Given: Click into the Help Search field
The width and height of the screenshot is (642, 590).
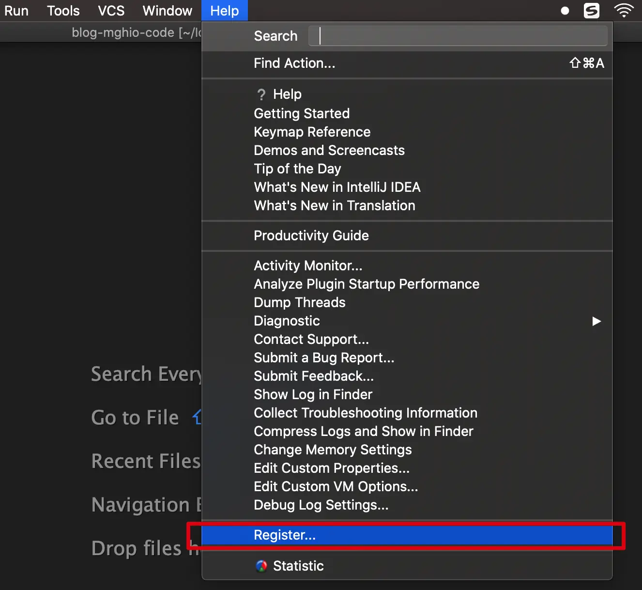Looking at the screenshot, I should click(458, 36).
